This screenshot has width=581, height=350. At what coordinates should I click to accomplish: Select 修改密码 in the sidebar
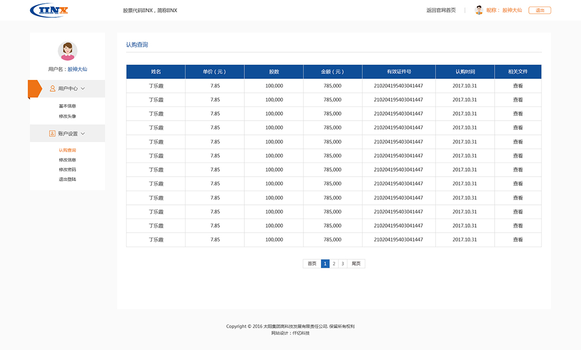point(67,169)
